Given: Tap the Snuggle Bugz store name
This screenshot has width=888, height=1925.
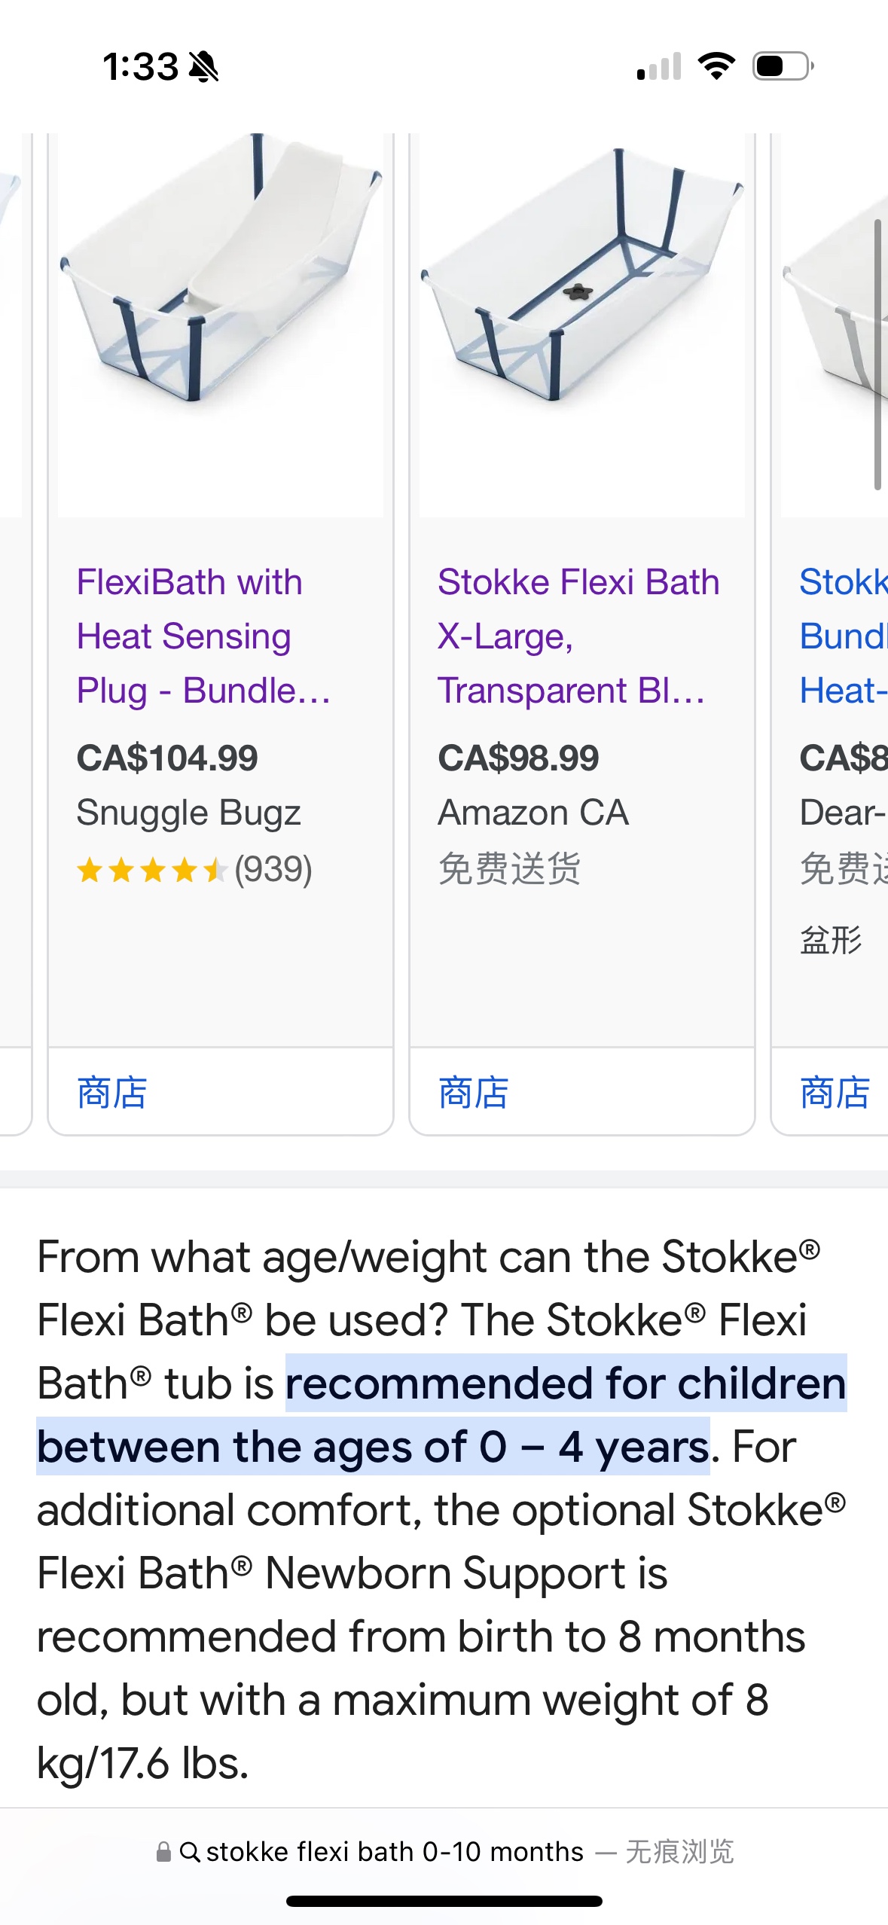Looking at the screenshot, I should click(x=188, y=813).
